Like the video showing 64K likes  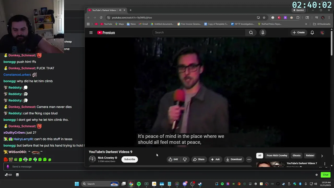174,159
